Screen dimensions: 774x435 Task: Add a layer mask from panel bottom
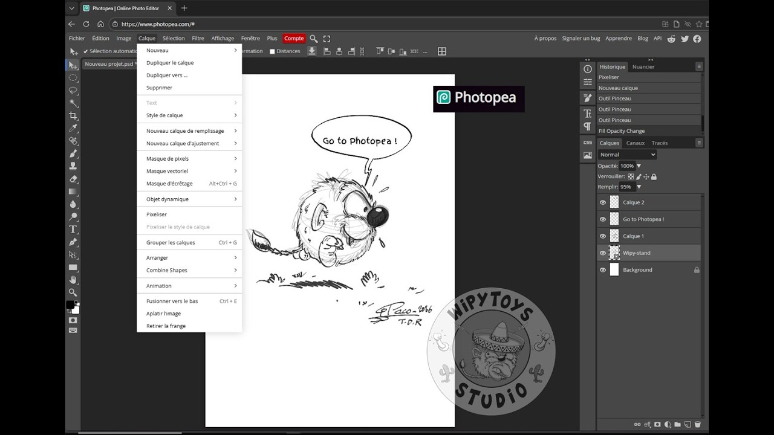(x=657, y=424)
